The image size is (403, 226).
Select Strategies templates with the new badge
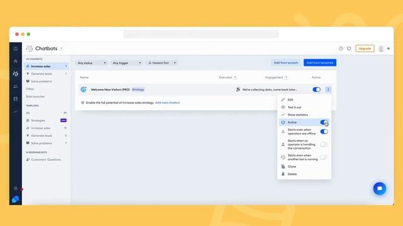click(x=47, y=121)
